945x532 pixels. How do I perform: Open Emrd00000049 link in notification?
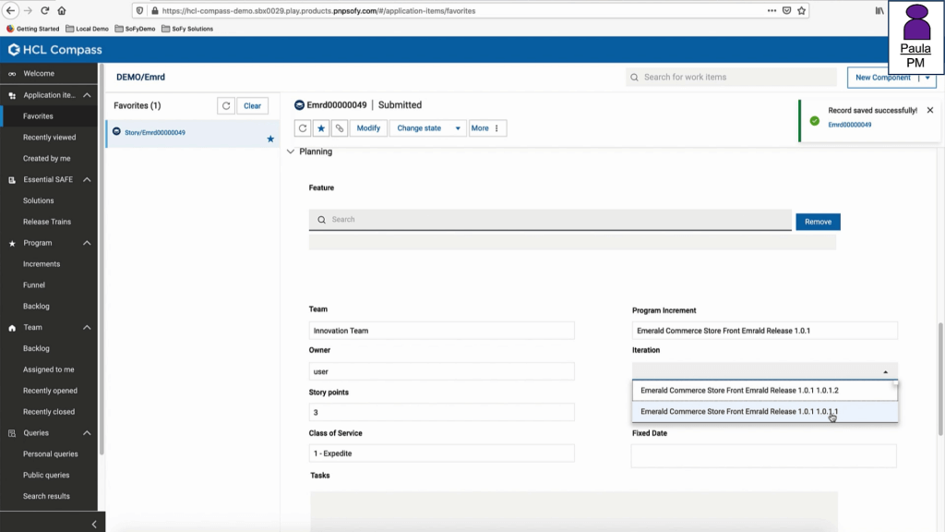click(x=849, y=125)
